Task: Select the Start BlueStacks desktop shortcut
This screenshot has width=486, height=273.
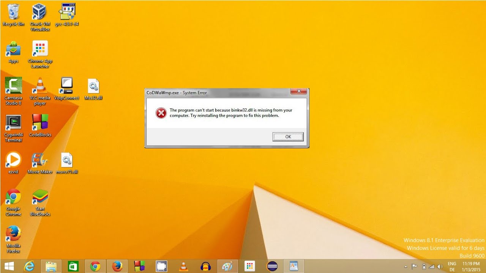Action: click(40, 202)
